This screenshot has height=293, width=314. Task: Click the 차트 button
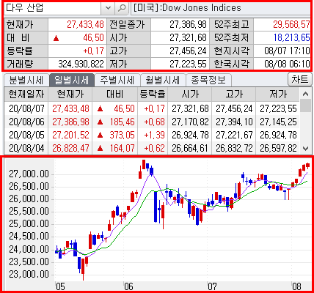pyautogui.click(x=300, y=79)
